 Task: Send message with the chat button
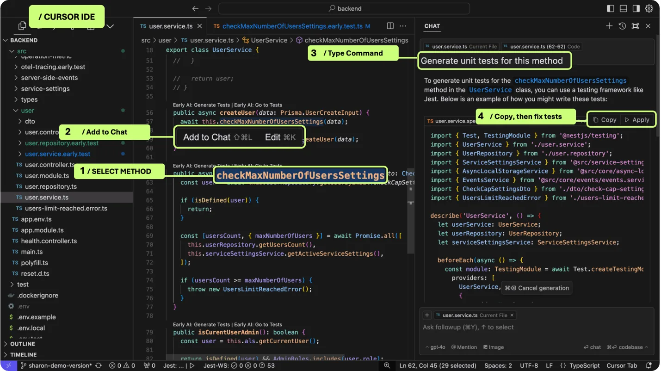[592, 347]
